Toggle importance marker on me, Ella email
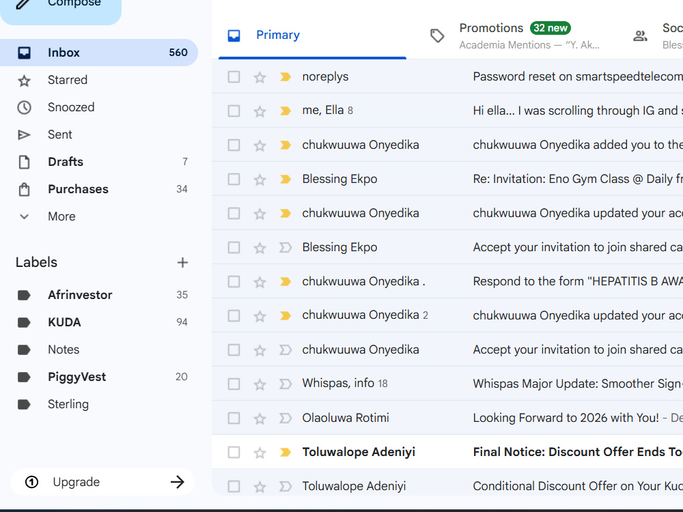This screenshot has width=683, height=512. [x=285, y=111]
